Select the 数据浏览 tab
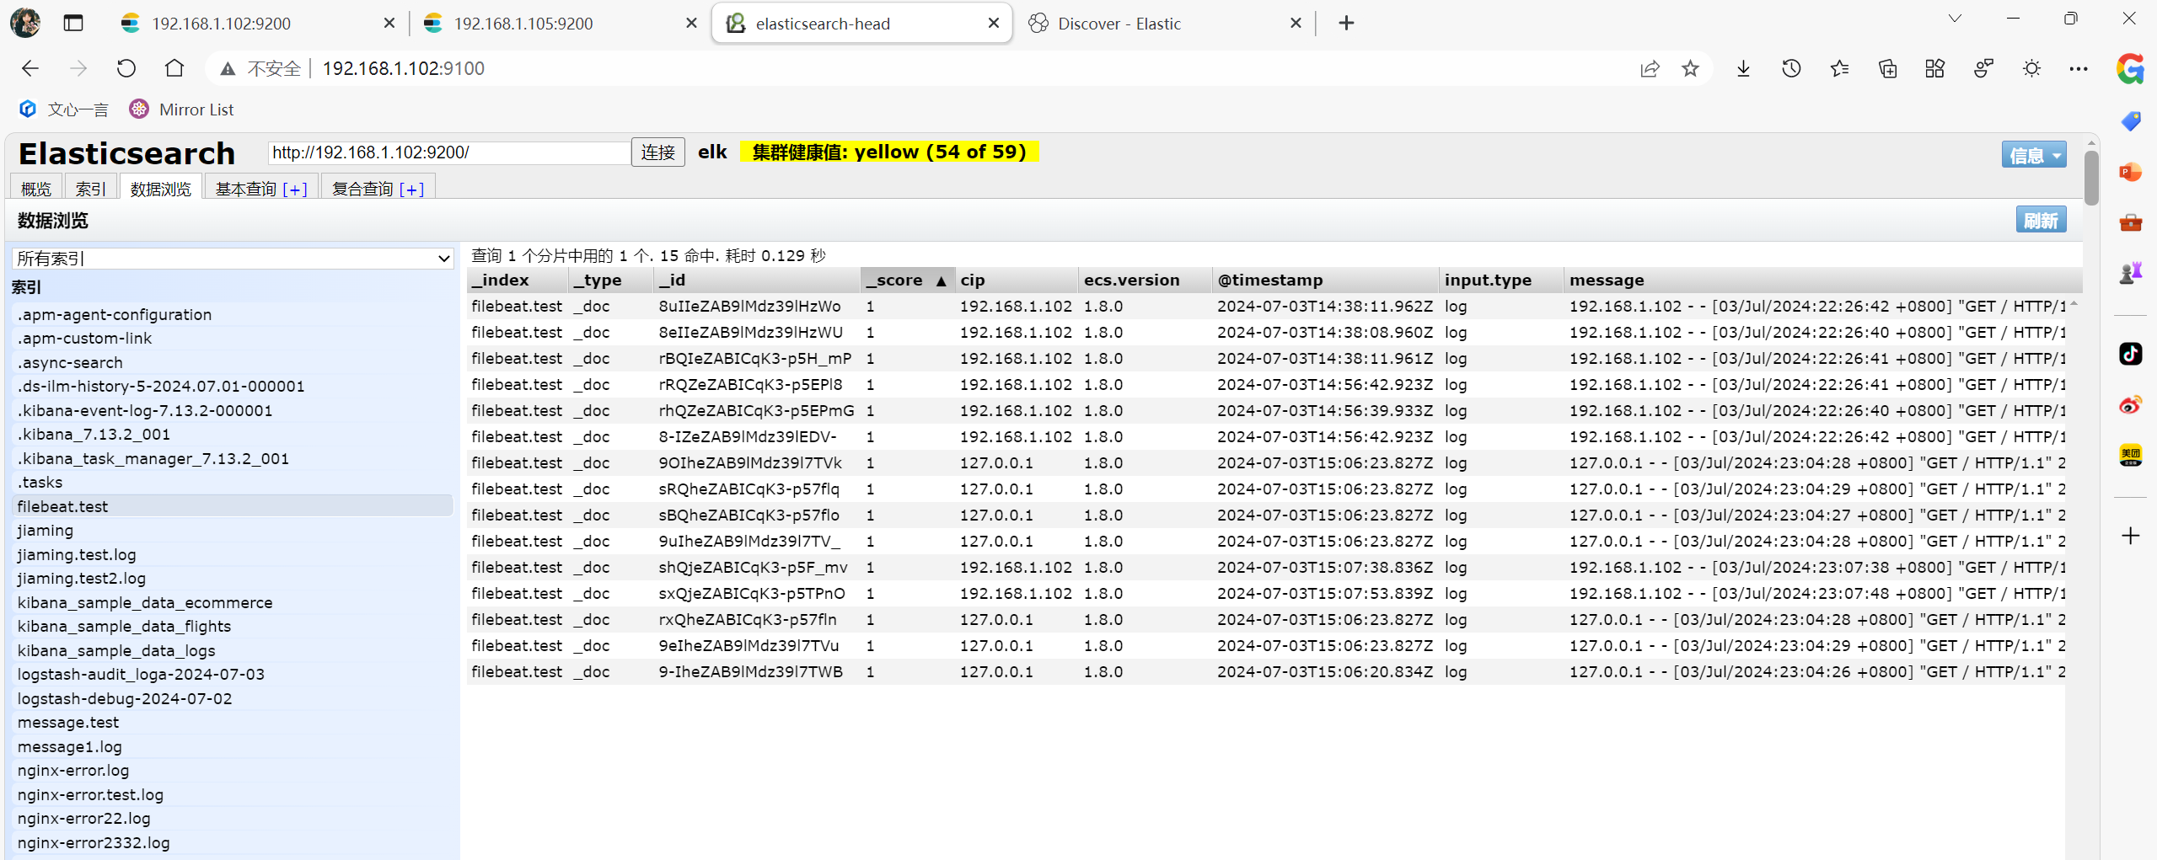The width and height of the screenshot is (2157, 860). coord(160,189)
